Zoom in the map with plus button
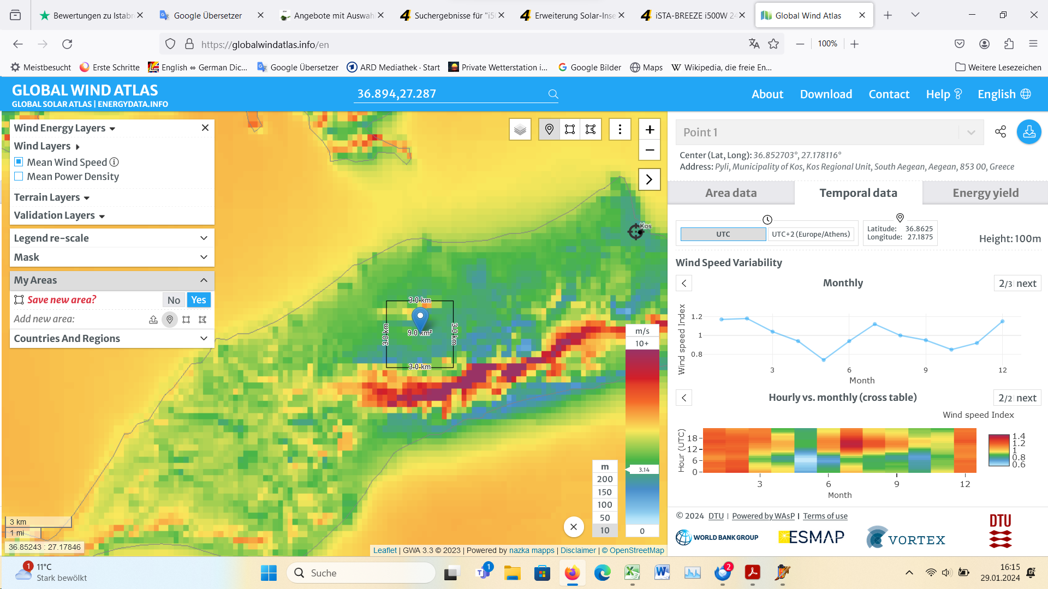1048x589 pixels. (x=650, y=129)
